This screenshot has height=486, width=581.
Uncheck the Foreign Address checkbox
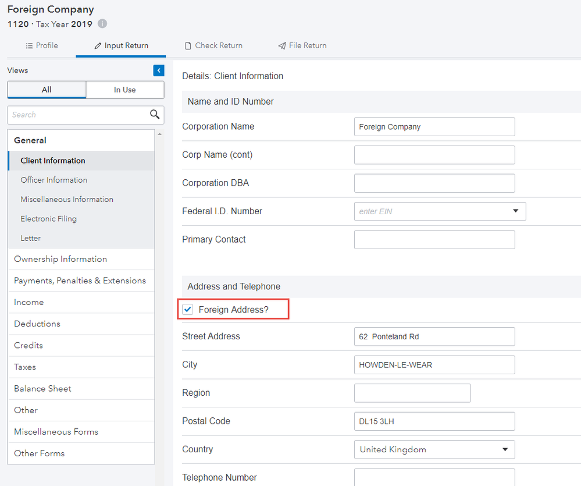188,310
